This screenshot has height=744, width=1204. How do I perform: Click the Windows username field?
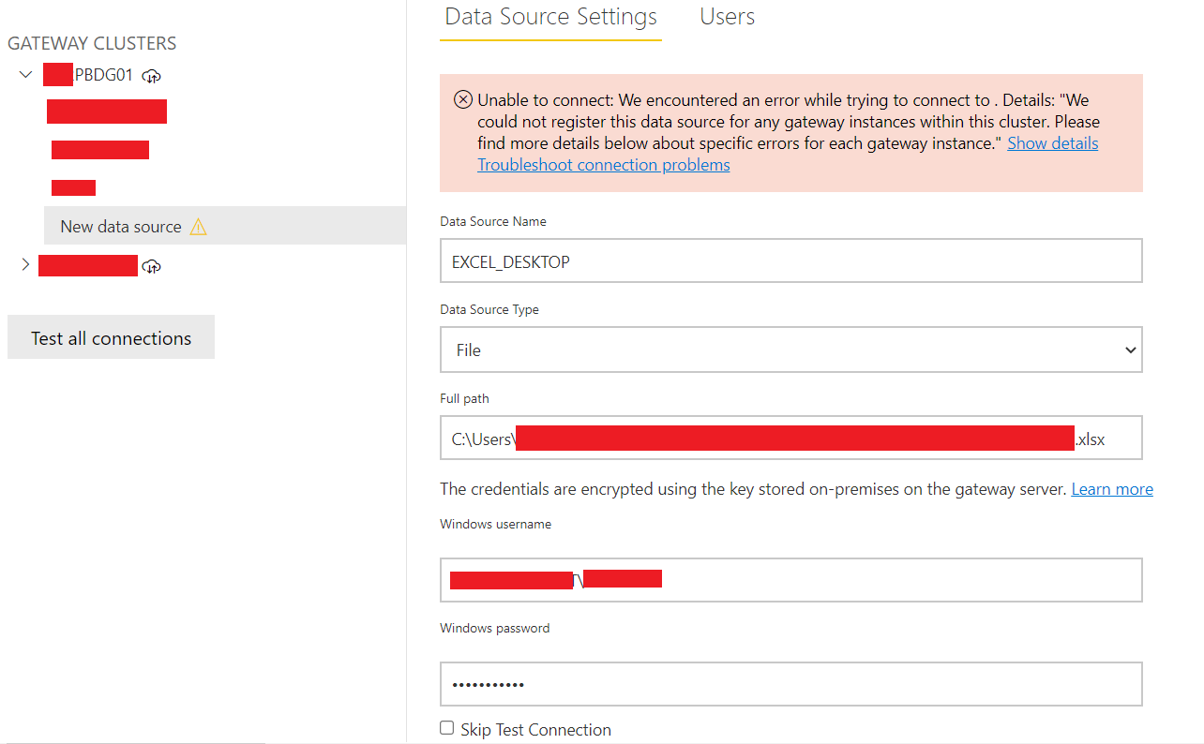pyautogui.click(x=791, y=580)
